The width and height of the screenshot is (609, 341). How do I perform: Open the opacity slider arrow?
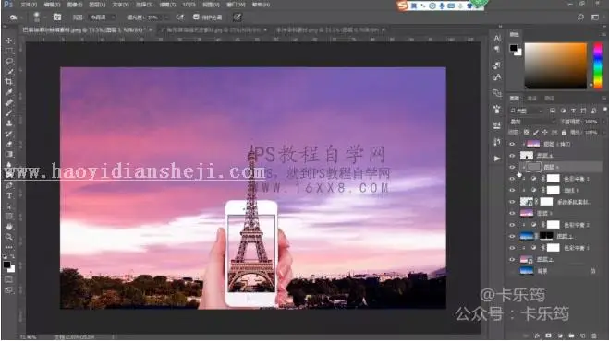coord(603,122)
